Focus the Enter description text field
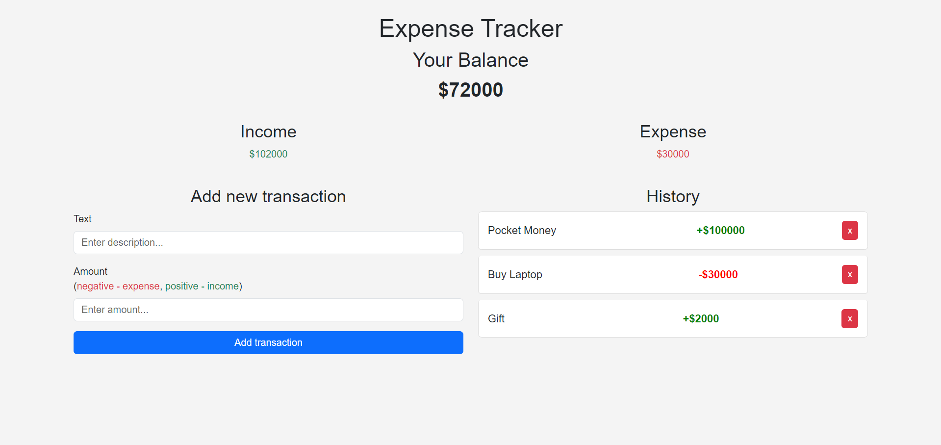This screenshot has height=445, width=941. 268,243
